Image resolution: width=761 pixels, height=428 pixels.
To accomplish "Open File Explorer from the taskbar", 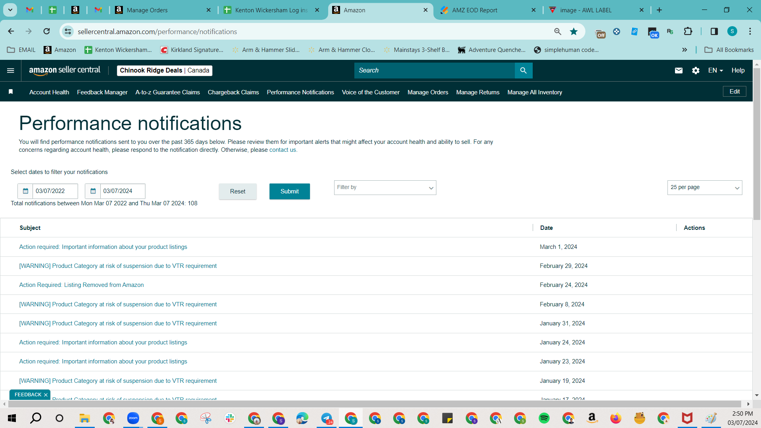I will (84, 418).
